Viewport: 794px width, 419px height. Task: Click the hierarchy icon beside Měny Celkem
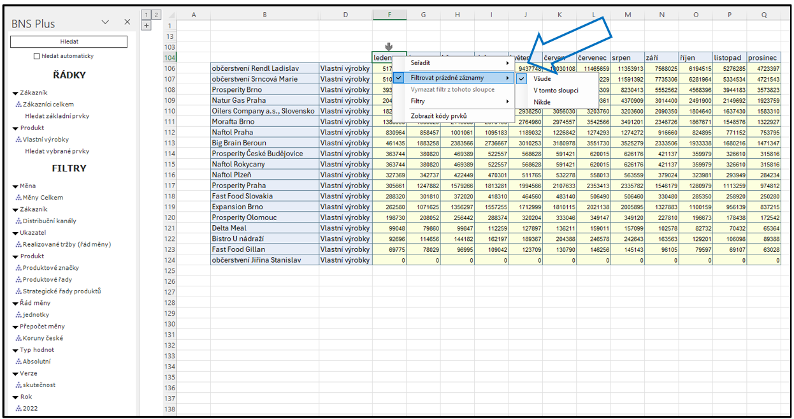tap(19, 198)
